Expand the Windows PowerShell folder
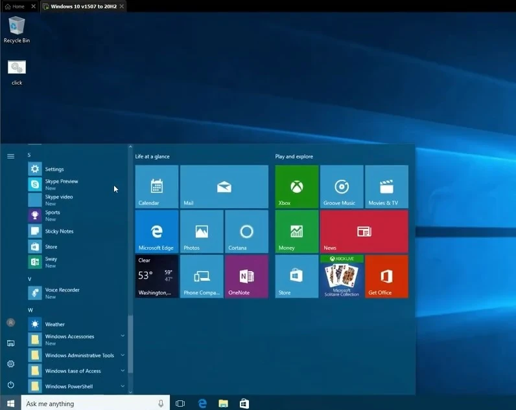 tap(76, 386)
